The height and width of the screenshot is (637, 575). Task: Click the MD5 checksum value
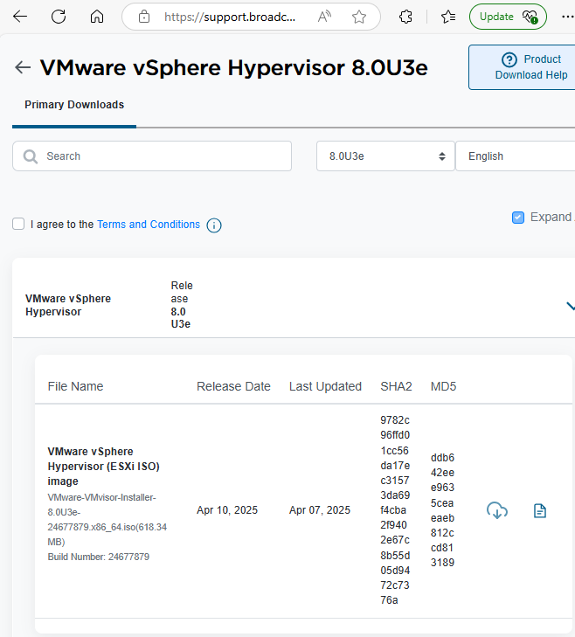[442, 510]
